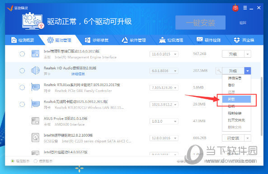The width and height of the screenshot is (268, 174).
Task: Click the Realtek HD Audio speaker icon
Action: coord(35,70)
